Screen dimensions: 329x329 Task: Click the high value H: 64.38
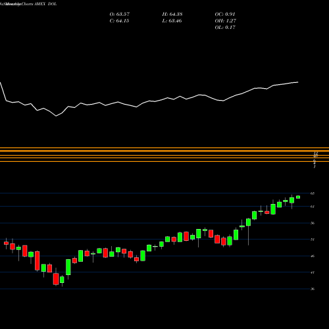click(x=172, y=14)
